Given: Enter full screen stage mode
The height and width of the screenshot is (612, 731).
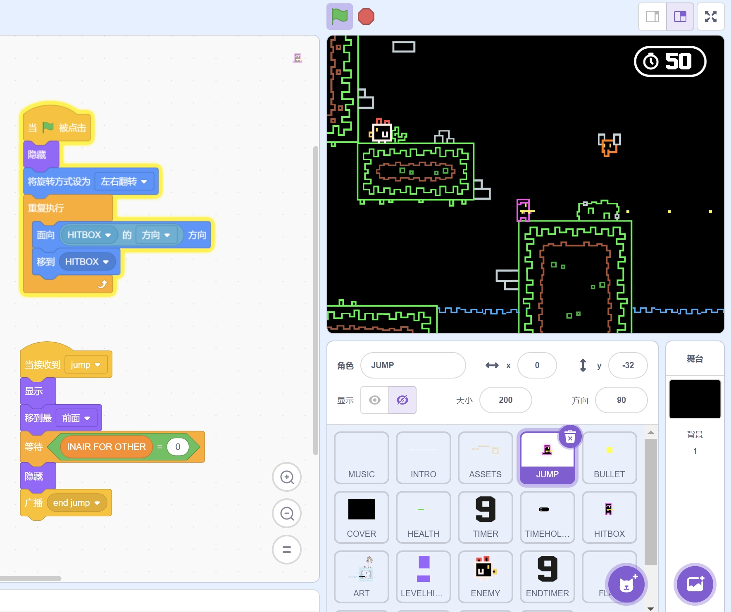Looking at the screenshot, I should (711, 17).
